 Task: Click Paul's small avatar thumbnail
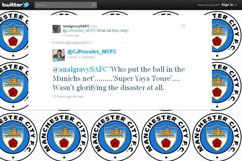(56, 29)
